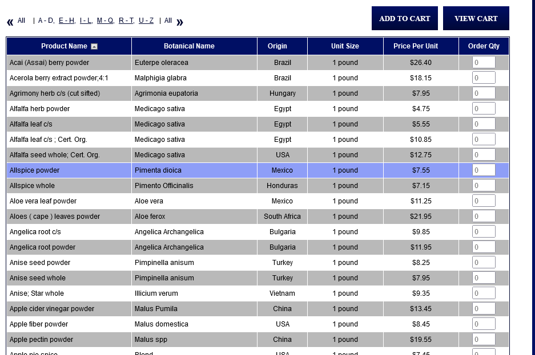
Task: Sort by Order Qty column header
Action: point(484,46)
